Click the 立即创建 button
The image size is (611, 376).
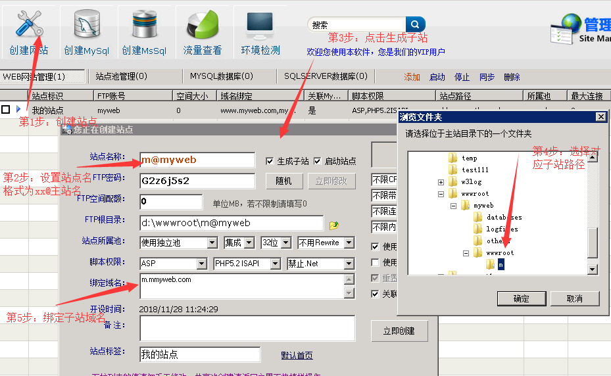pyautogui.click(x=399, y=331)
